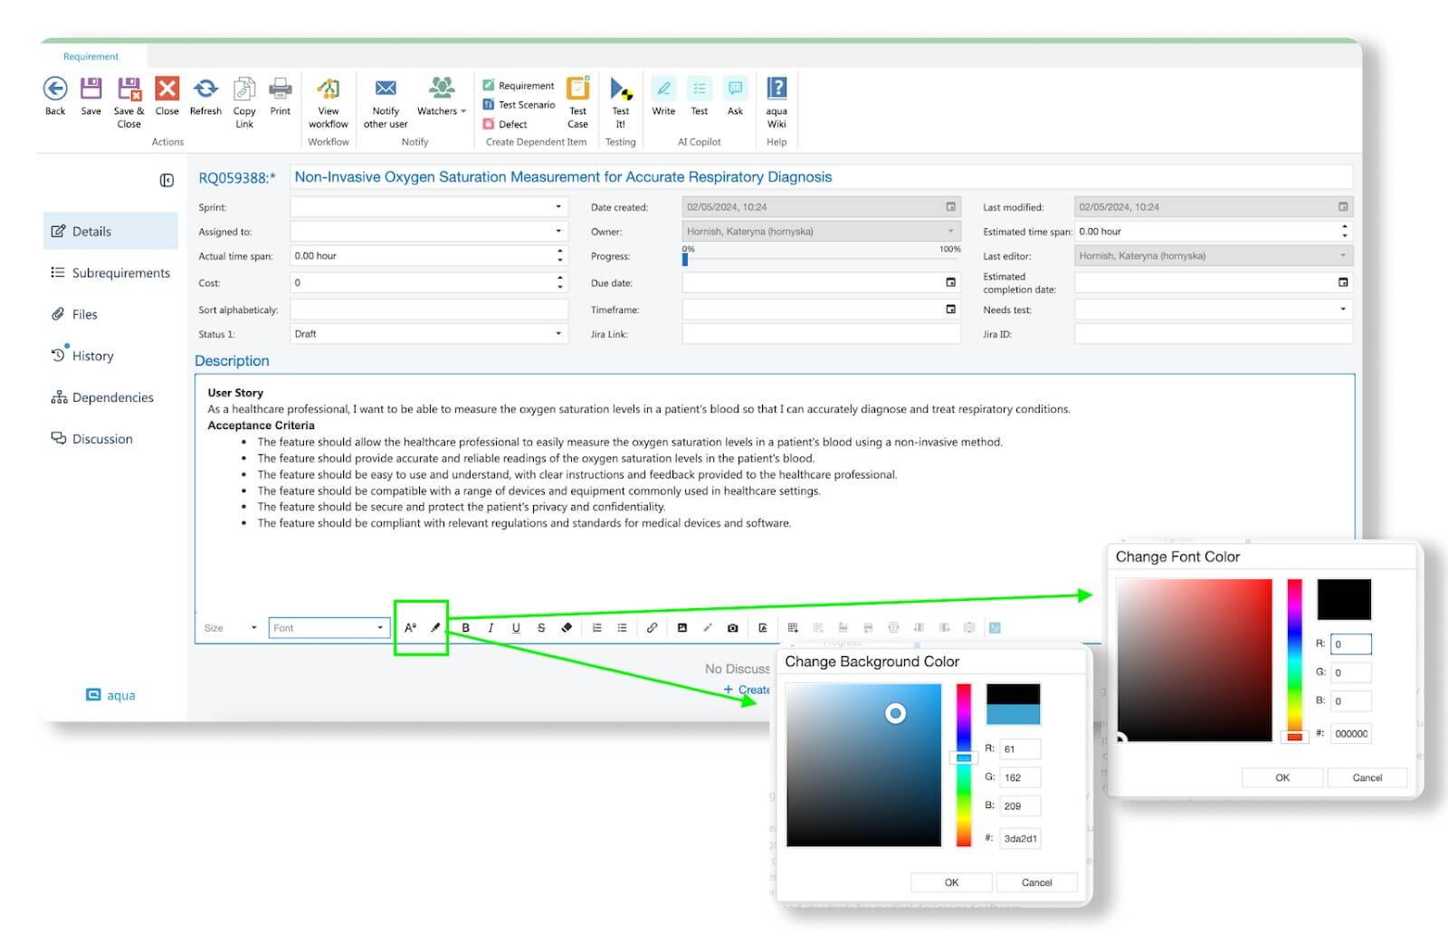Screen dimensions: 1448x934
Task: Insert a bulleted list
Action: (x=622, y=627)
